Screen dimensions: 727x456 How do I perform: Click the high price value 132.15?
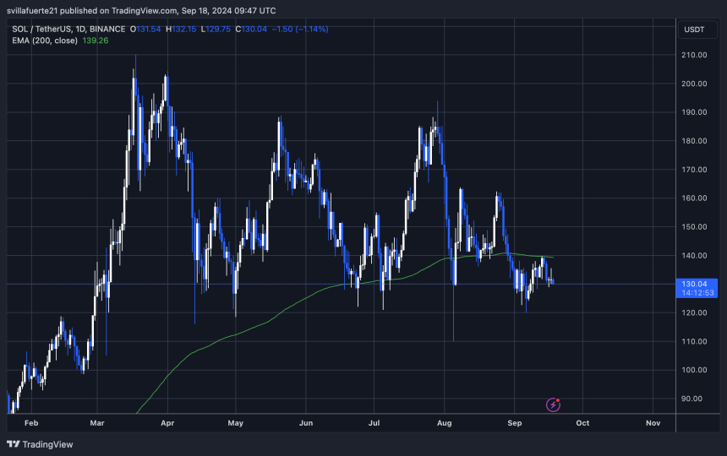[184, 30]
